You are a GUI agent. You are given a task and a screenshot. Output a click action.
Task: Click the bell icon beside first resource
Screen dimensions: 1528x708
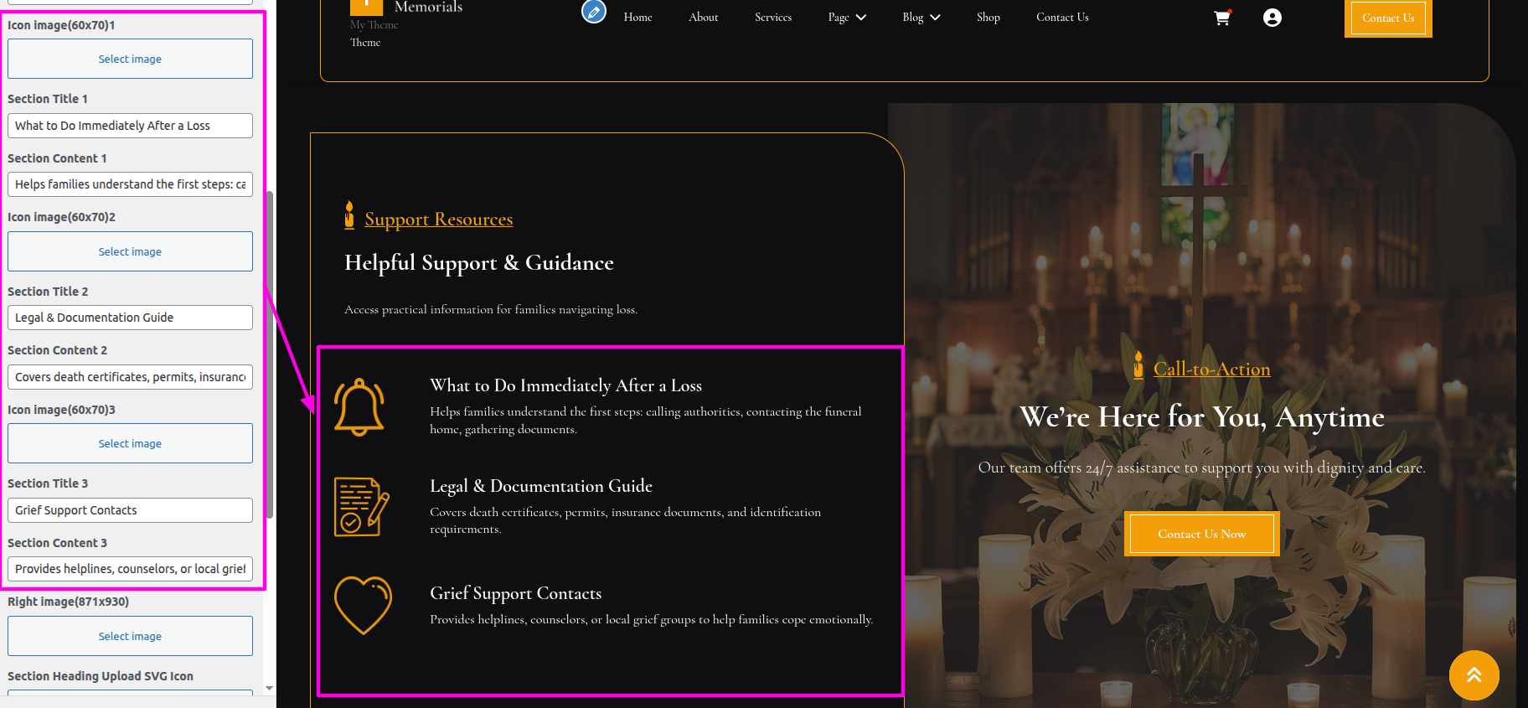pos(359,407)
